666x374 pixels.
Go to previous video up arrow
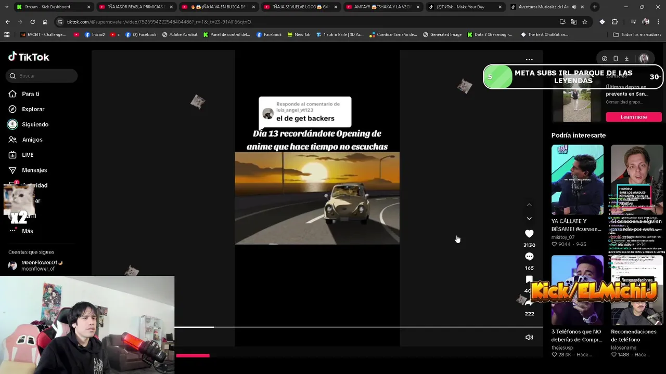click(529, 205)
